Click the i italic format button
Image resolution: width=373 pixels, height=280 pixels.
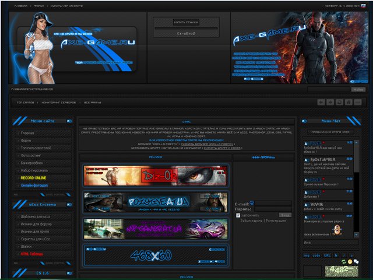tap(344, 256)
